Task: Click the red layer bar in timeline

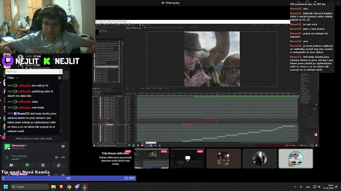Action: (186, 124)
